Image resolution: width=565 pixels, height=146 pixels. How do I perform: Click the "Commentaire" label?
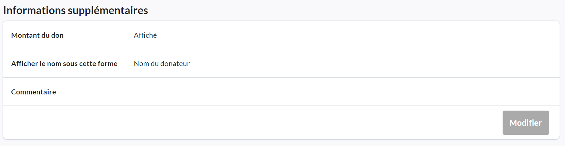pyautogui.click(x=33, y=92)
